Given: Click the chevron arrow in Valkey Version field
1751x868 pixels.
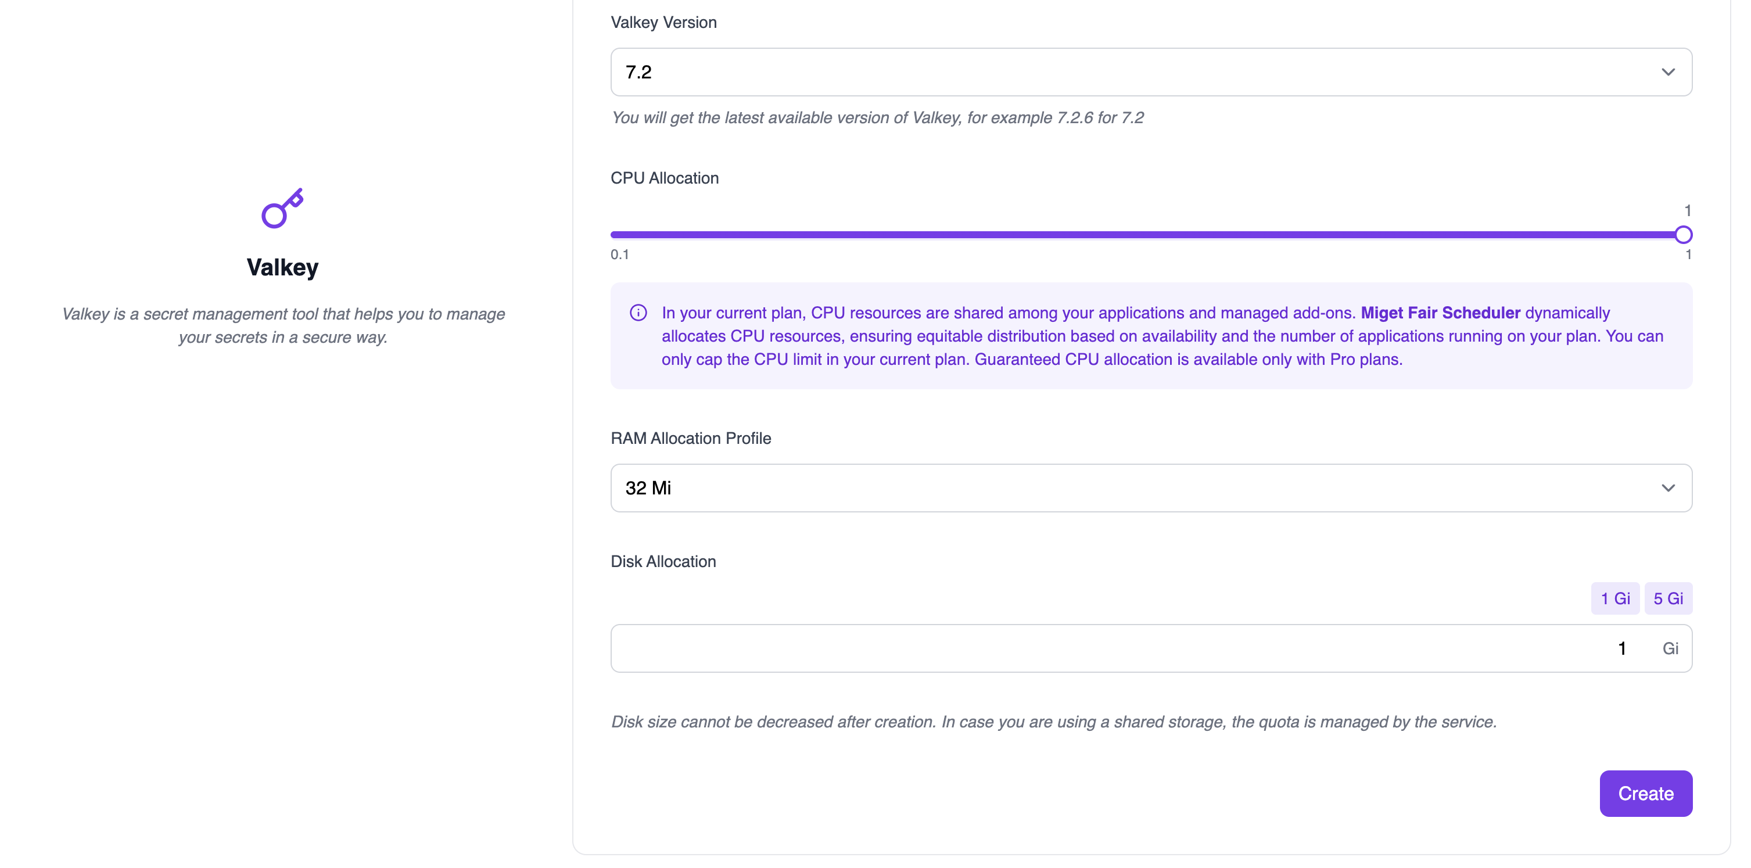Looking at the screenshot, I should tap(1667, 72).
